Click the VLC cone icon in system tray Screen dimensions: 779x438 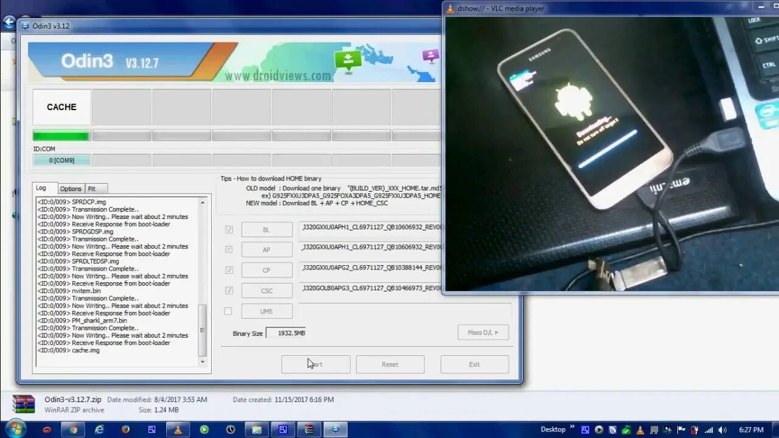point(640,429)
